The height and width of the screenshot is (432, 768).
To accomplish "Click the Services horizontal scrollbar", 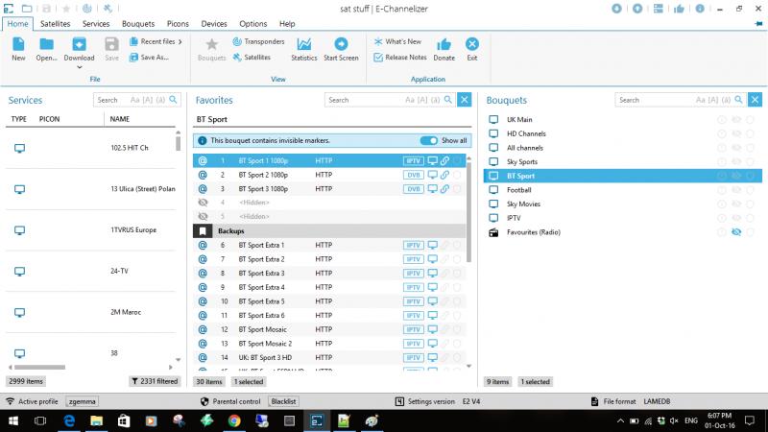I will point(39,367).
